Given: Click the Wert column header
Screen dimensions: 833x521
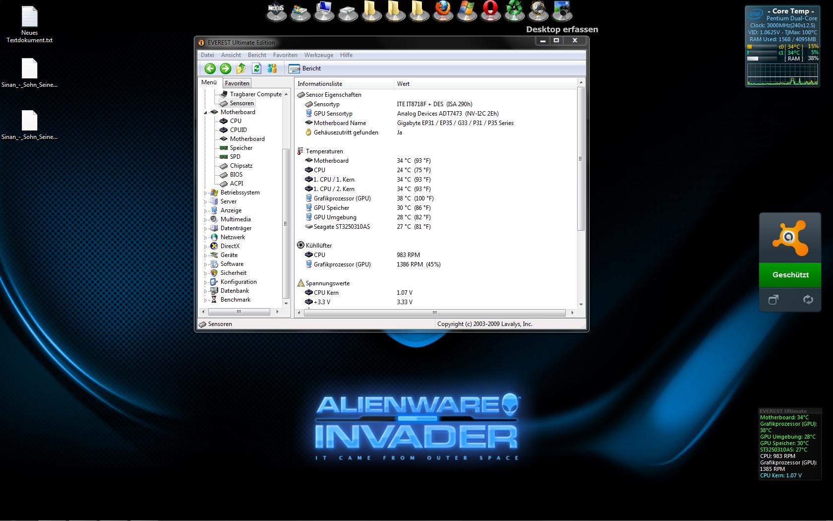Looking at the screenshot, I should 485,84.
